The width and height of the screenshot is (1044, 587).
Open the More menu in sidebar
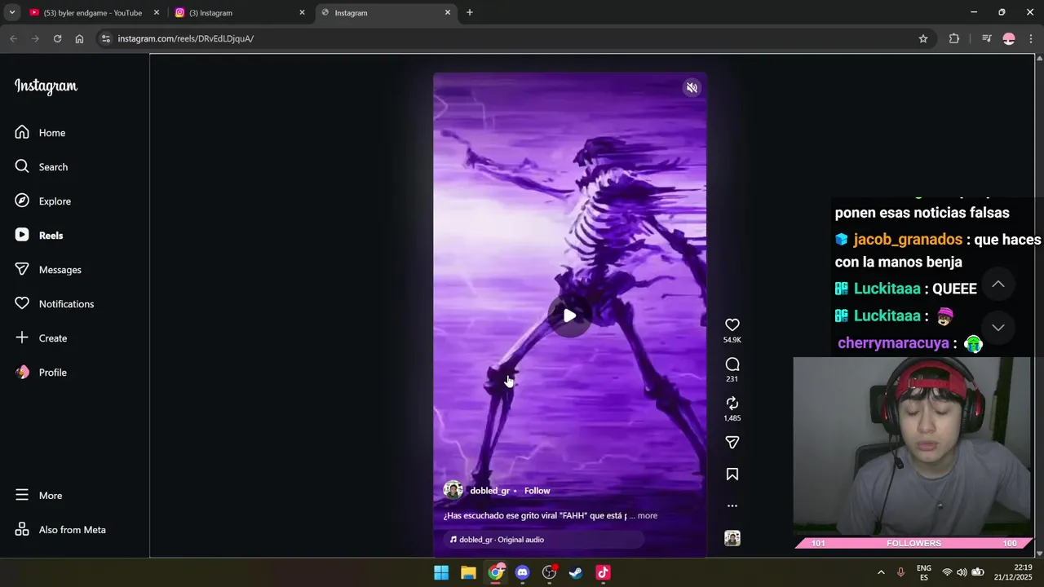point(38,496)
